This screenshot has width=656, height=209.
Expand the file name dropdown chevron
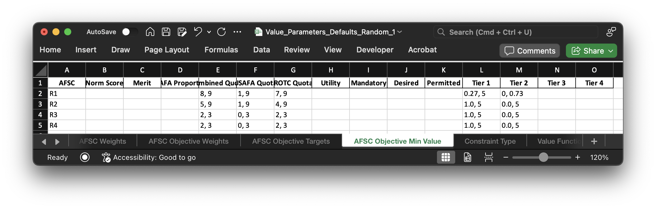[x=400, y=32]
